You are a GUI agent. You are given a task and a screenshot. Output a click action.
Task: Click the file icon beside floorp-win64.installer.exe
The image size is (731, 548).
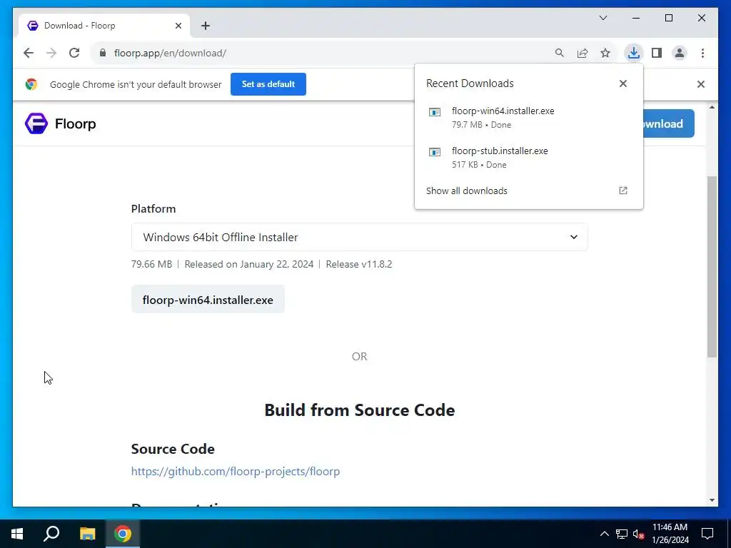click(x=435, y=112)
